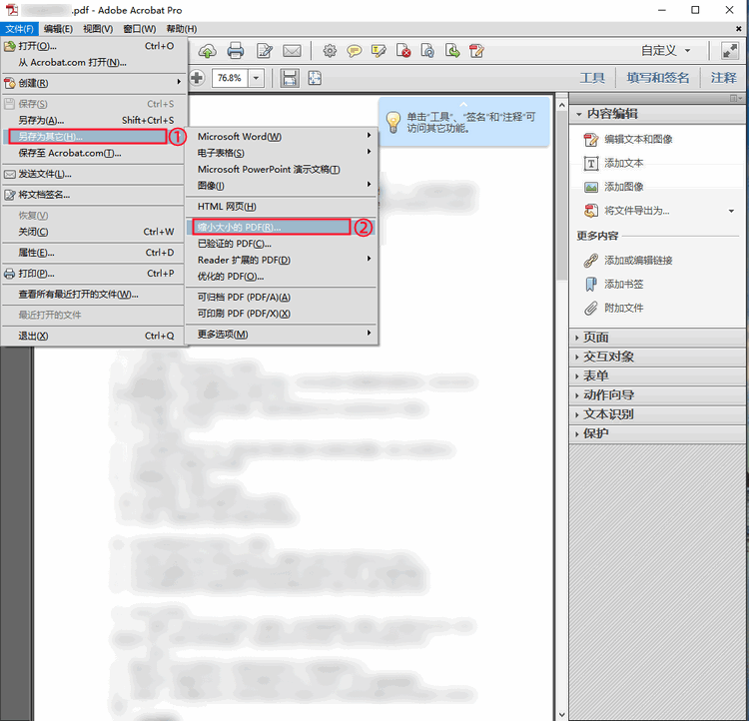Select 退出(X) in File menu

coord(93,336)
